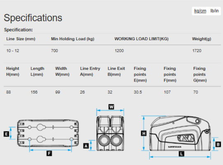223x165 pixels.
Task: Click the Weight(g) column header
Action: (202, 39)
